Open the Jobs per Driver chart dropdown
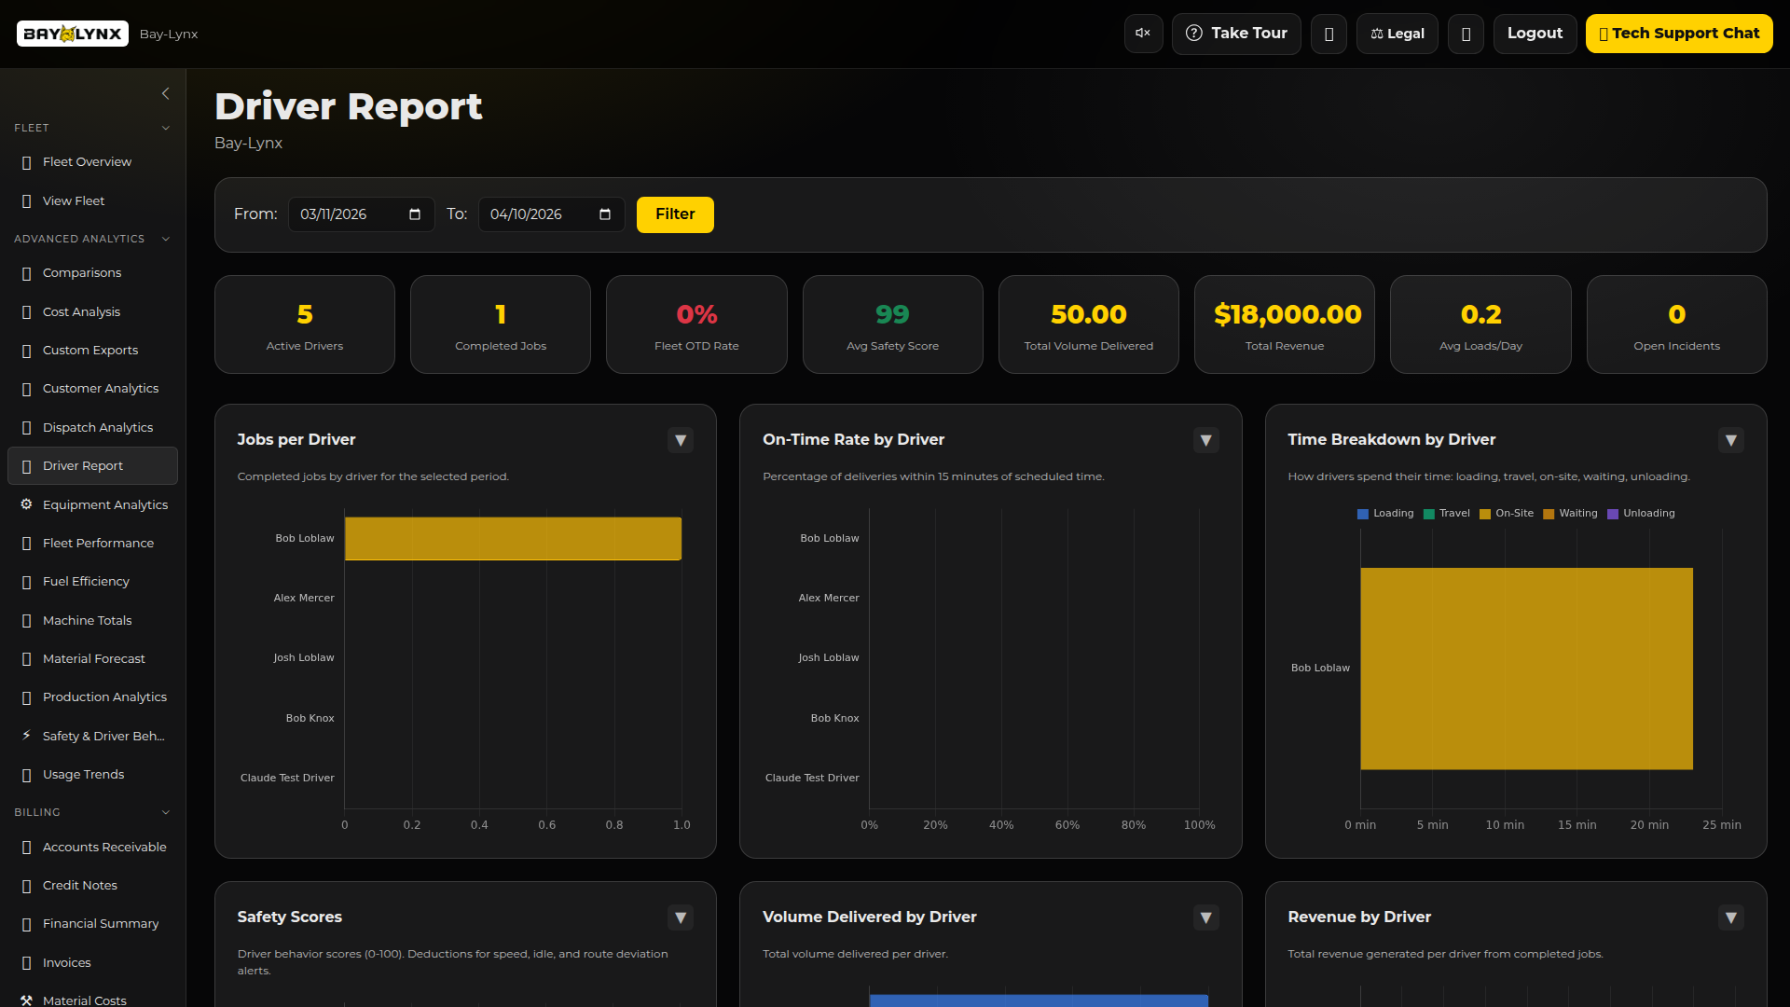Image resolution: width=1790 pixels, height=1007 pixels. point(681,440)
